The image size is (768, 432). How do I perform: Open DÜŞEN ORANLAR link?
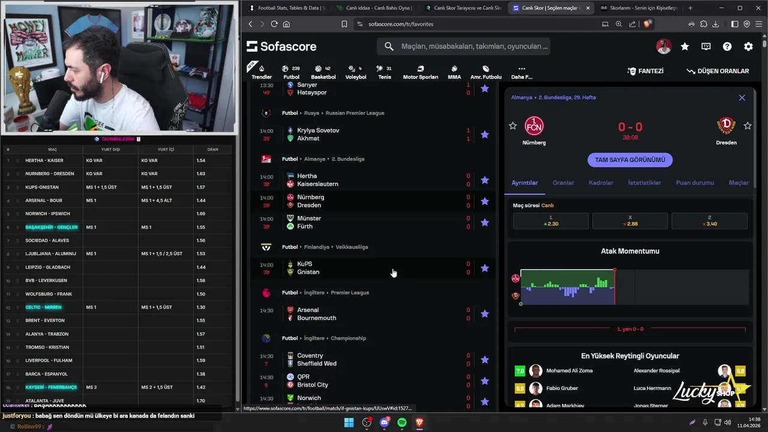click(x=718, y=71)
